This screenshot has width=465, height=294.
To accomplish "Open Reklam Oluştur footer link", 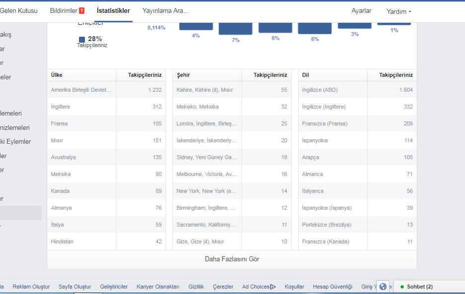I will (x=31, y=287).
